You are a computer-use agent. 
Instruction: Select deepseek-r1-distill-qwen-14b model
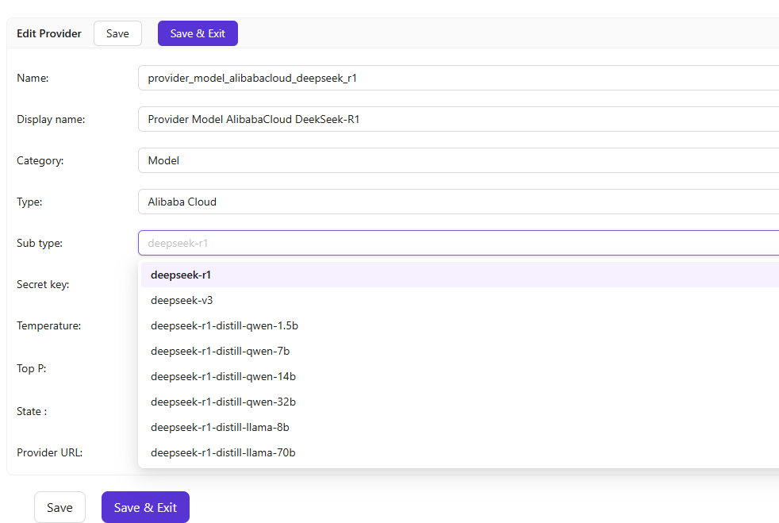click(222, 376)
